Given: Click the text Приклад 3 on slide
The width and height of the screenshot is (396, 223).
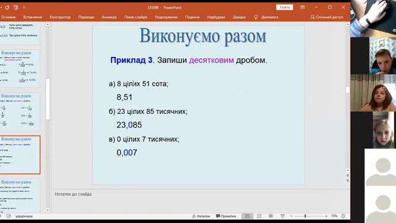Looking at the screenshot, I should click(x=131, y=60).
